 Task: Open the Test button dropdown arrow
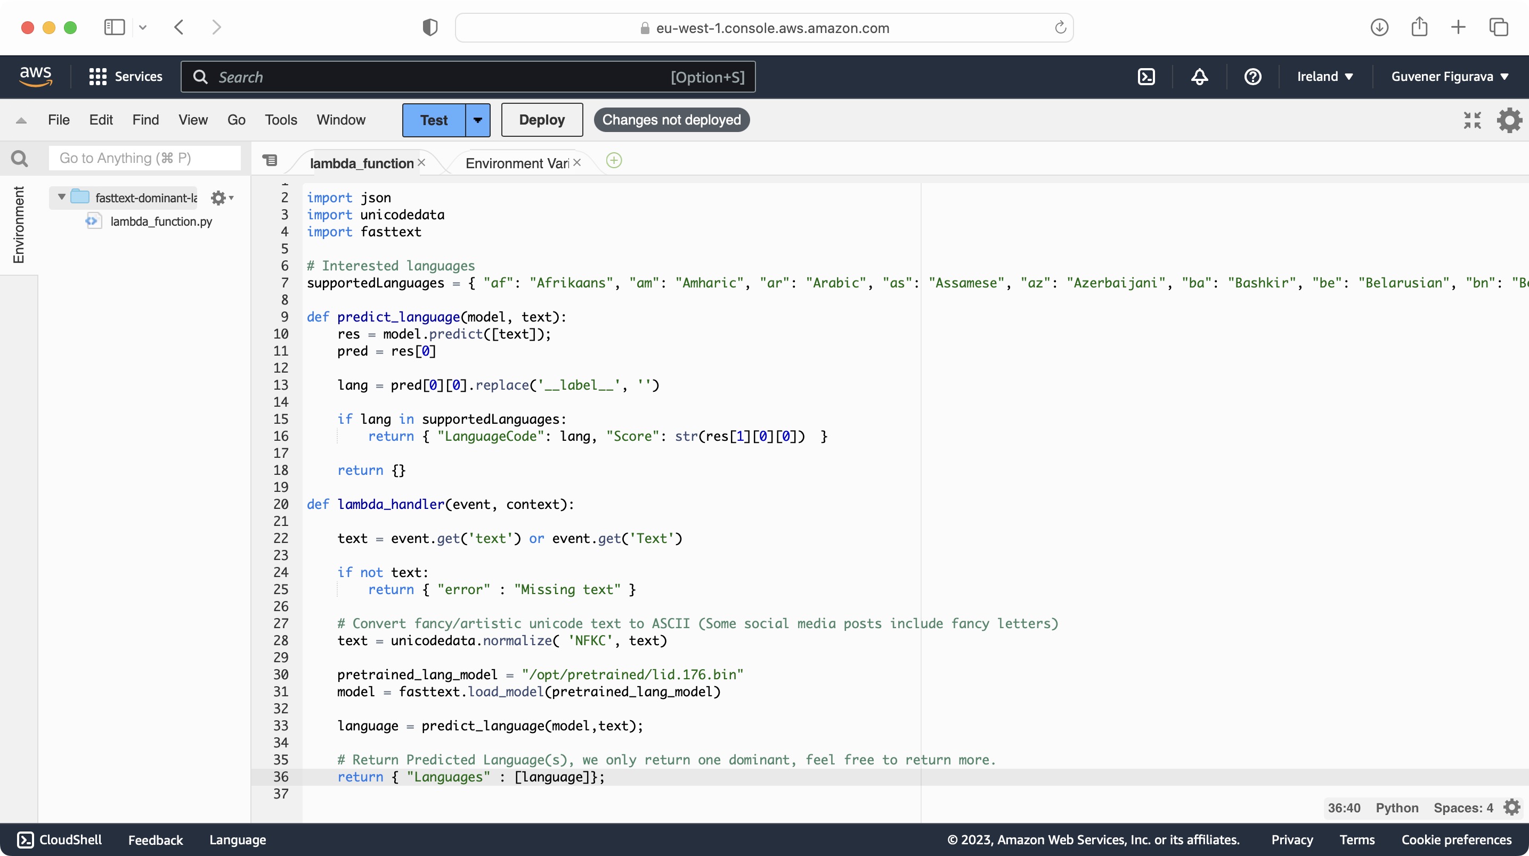[478, 120]
